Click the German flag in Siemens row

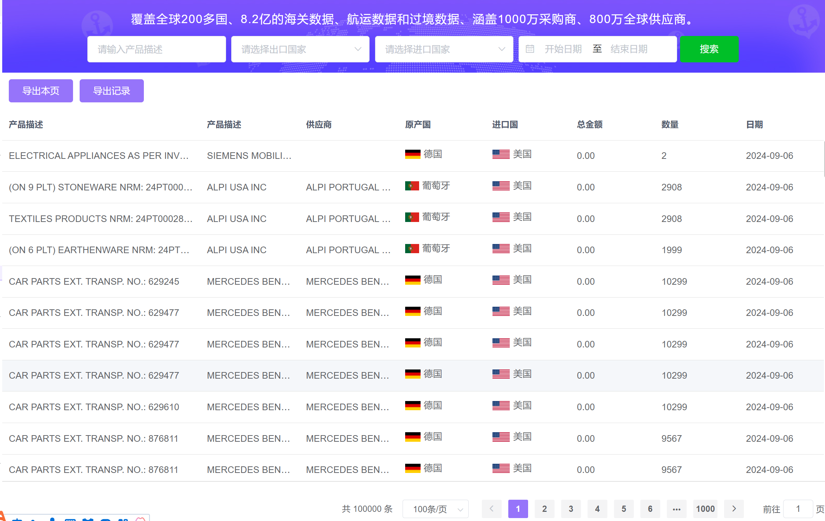(x=412, y=154)
